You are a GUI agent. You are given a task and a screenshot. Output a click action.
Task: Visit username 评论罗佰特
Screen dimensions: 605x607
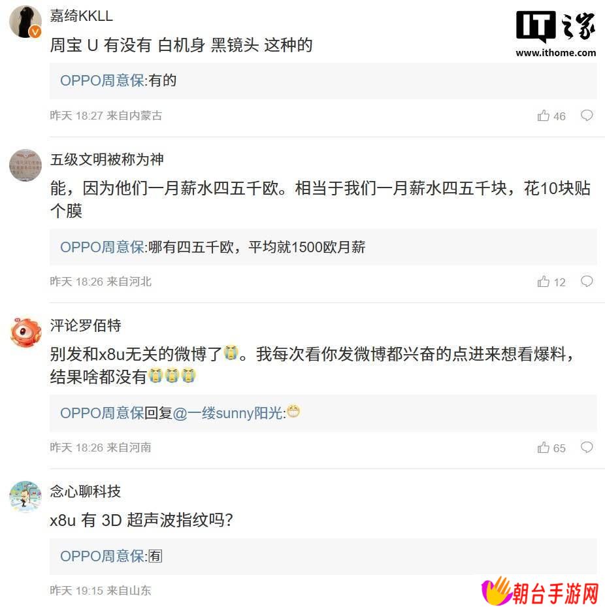point(86,325)
